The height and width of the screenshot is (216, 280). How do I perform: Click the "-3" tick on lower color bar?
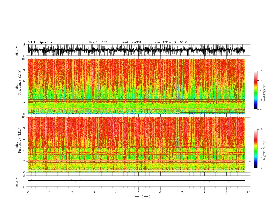point(261,130)
